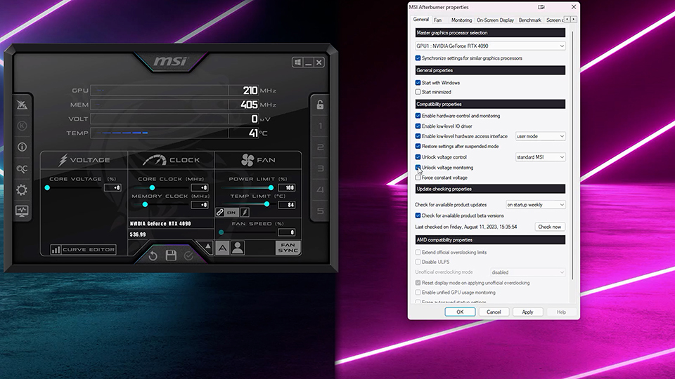Viewport: 675px width, 379px height.
Task: Click the Check now button
Action: (x=549, y=227)
